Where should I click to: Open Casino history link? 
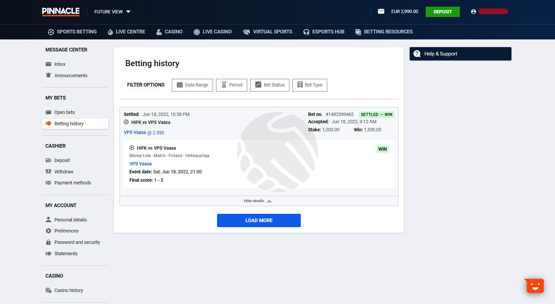(69, 290)
